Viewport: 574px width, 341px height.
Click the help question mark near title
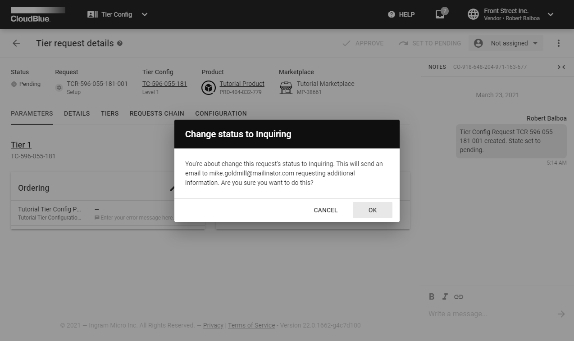[x=120, y=43]
